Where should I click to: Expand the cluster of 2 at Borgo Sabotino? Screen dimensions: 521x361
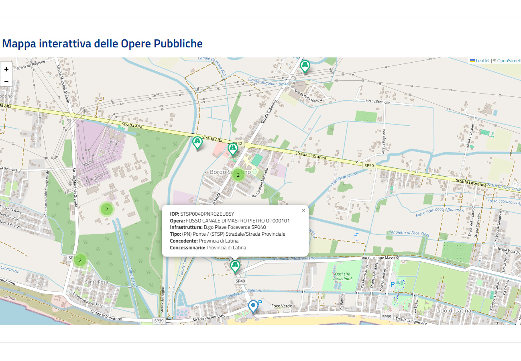click(x=238, y=175)
